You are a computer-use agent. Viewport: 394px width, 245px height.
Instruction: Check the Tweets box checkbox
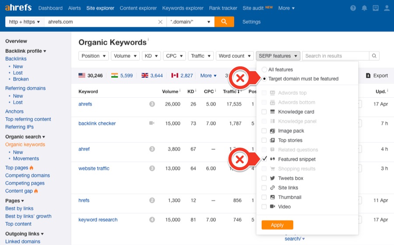pos(264,178)
